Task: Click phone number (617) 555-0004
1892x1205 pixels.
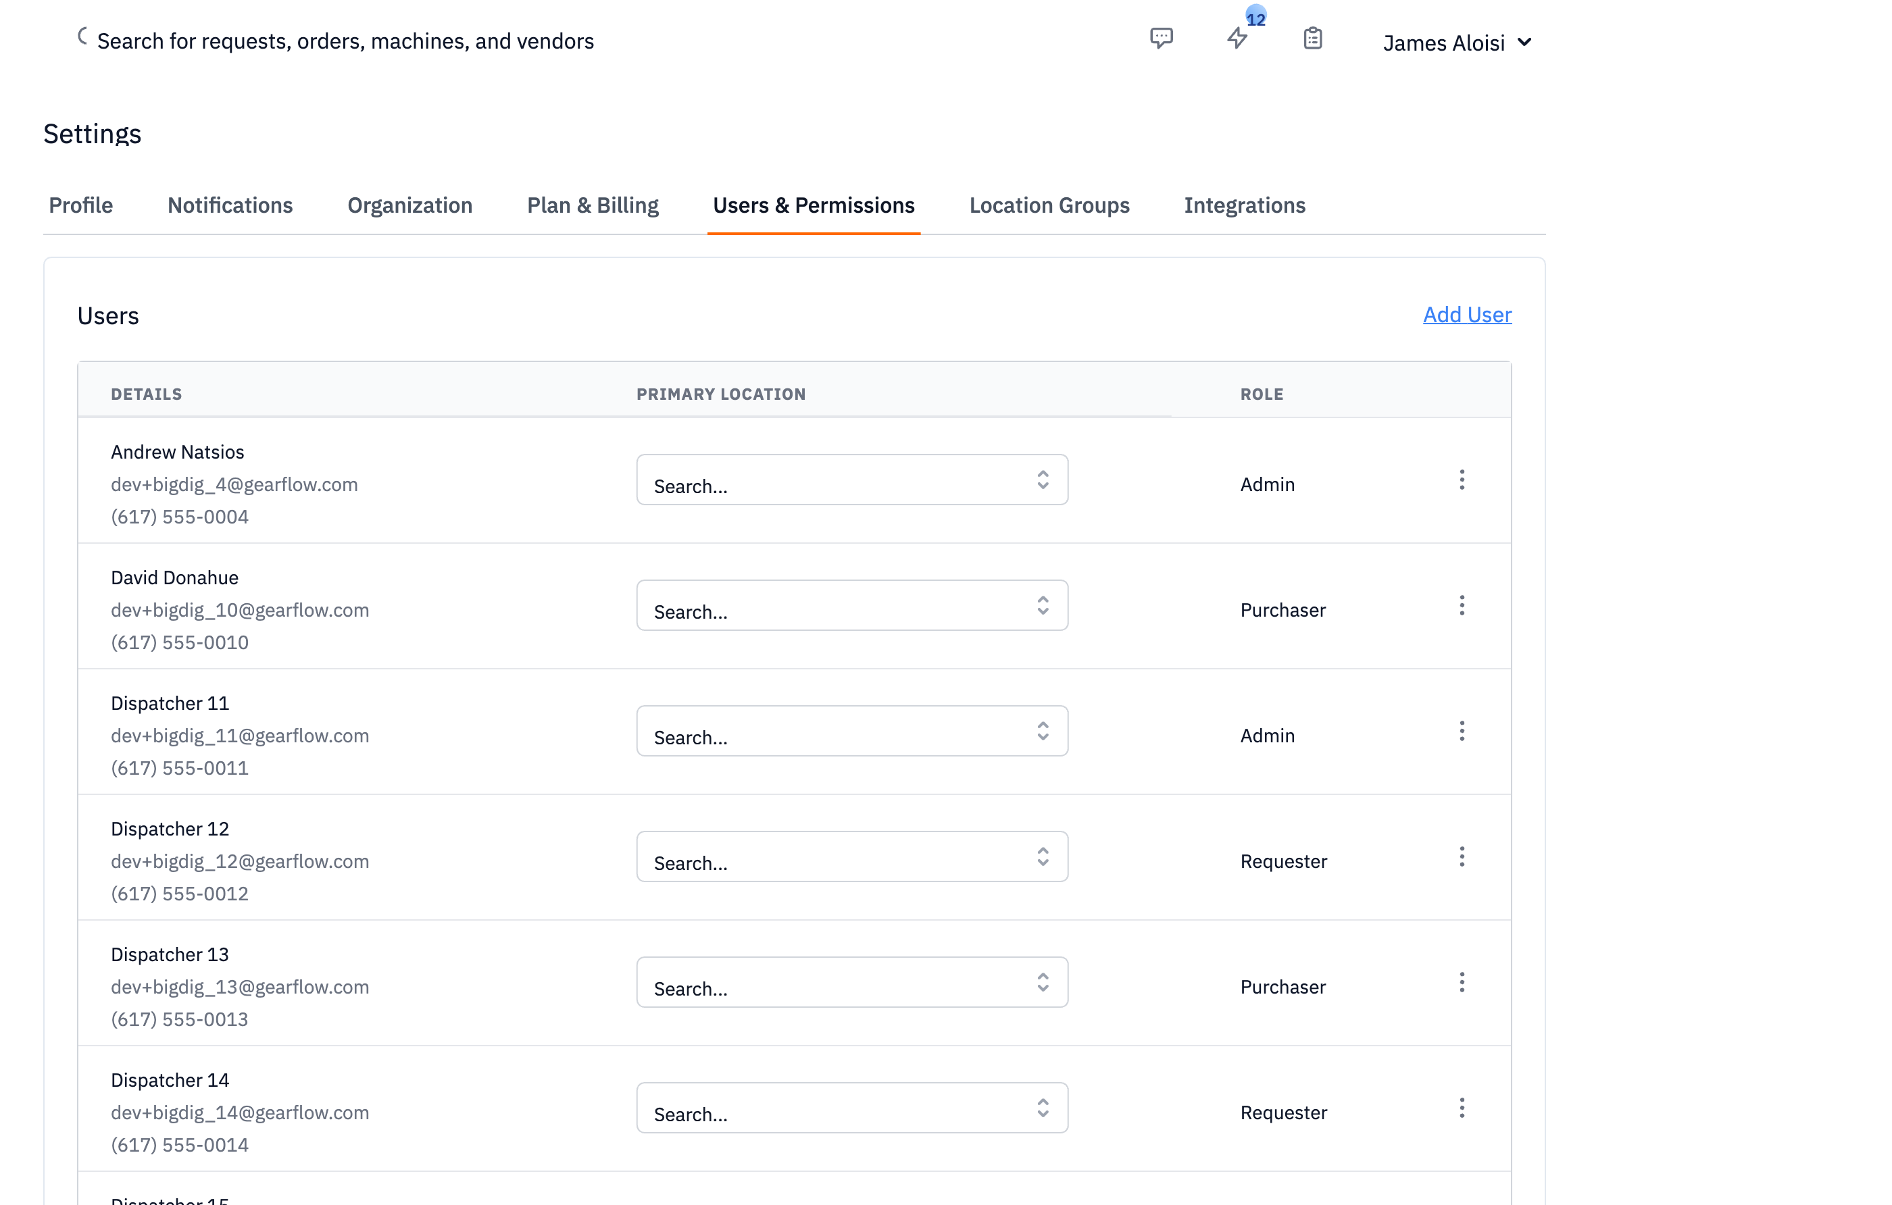Action: (x=180, y=517)
